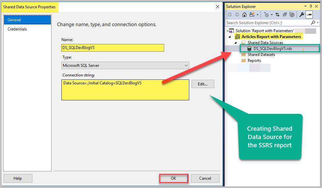The height and width of the screenshot is (188, 322).
Task: Click the Pending Changes Filter clock icon
Action: click(x=266, y=15)
